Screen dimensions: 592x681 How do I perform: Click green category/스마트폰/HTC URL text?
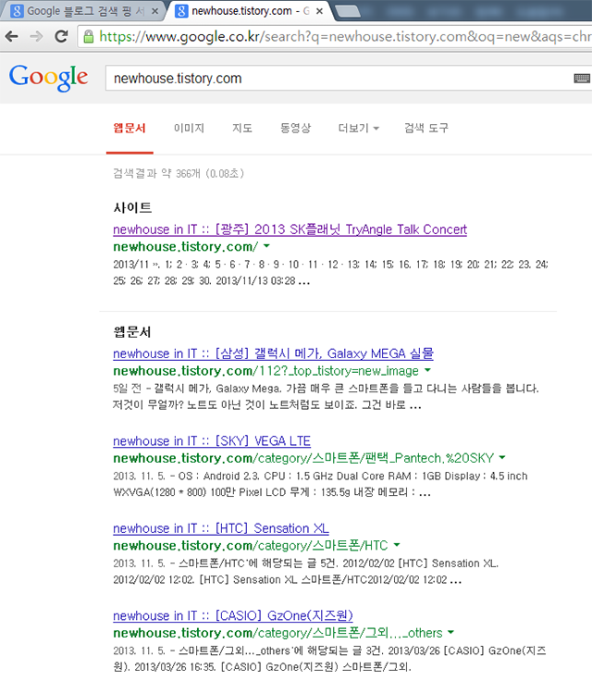(250, 546)
